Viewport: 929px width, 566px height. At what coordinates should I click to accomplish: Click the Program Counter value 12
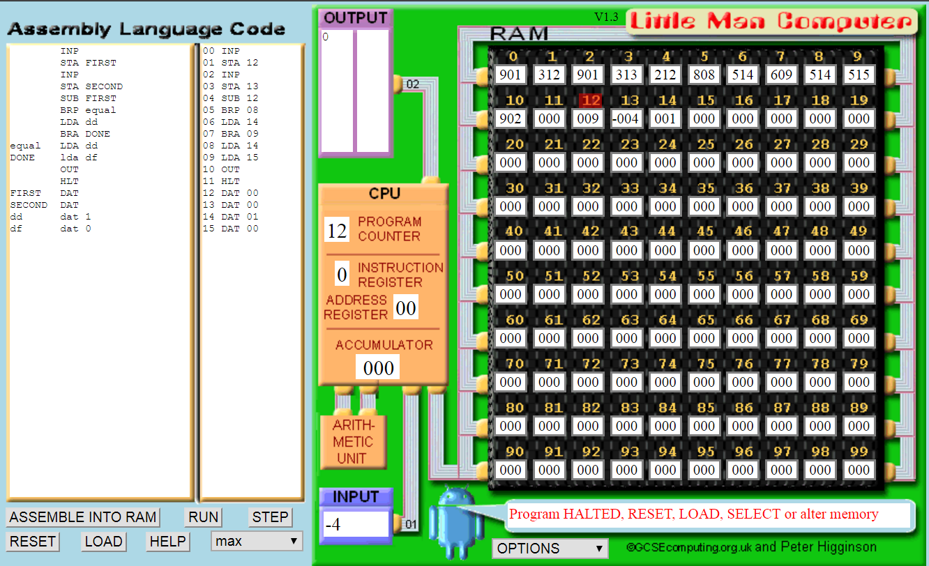pyautogui.click(x=337, y=230)
